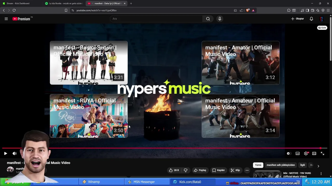This screenshot has height=186, width=332.
Task: Start voice search with microphone icon
Action: pos(220,19)
